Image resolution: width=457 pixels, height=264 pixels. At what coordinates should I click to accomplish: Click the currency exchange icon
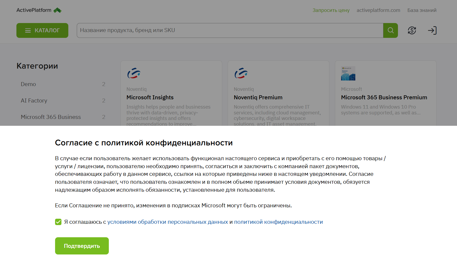[x=412, y=30]
